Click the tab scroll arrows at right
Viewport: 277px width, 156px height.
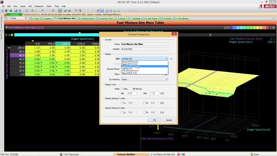(273, 18)
